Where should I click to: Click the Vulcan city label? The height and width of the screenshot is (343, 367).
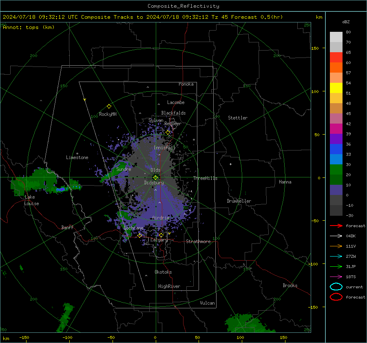(x=207, y=303)
